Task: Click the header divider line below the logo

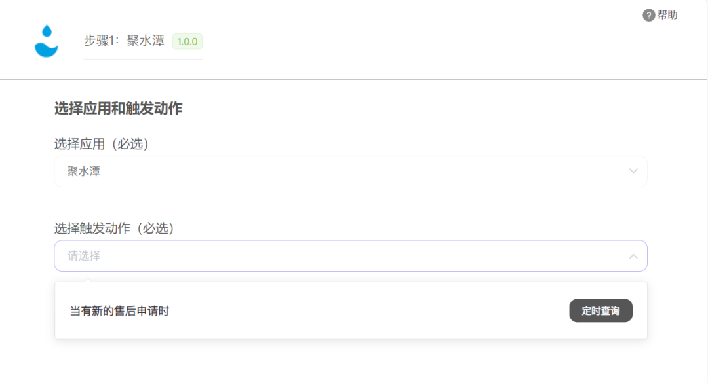Action: coord(354,79)
